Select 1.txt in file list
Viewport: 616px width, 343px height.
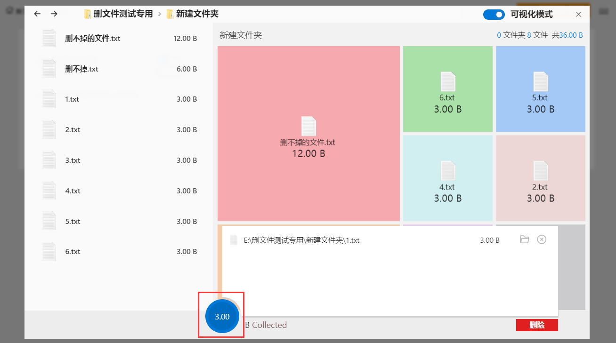pos(119,99)
